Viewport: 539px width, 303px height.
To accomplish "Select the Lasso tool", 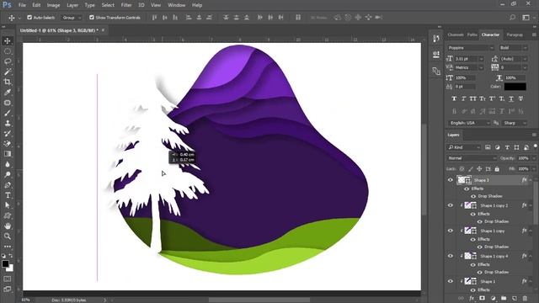I will click(x=8, y=61).
